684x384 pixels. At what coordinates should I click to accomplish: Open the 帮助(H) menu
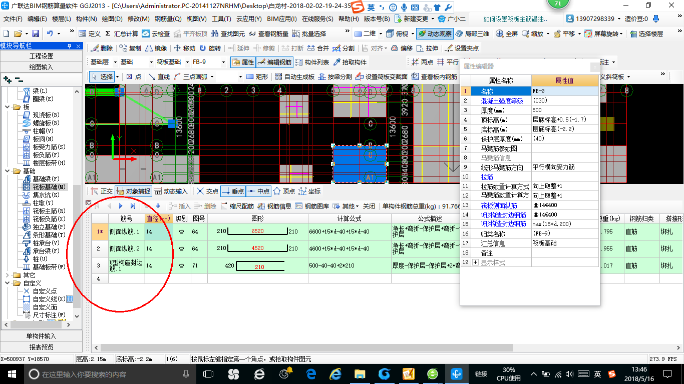click(x=349, y=18)
